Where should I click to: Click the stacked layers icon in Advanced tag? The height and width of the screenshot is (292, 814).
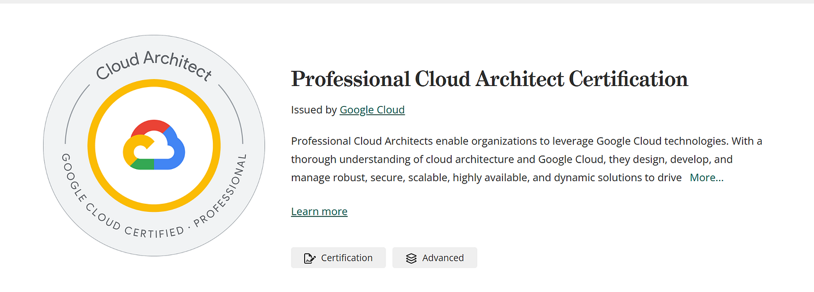(411, 258)
